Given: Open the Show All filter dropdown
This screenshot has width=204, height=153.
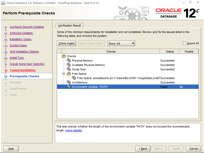Looking at the screenshot, I should (x=121, y=43).
